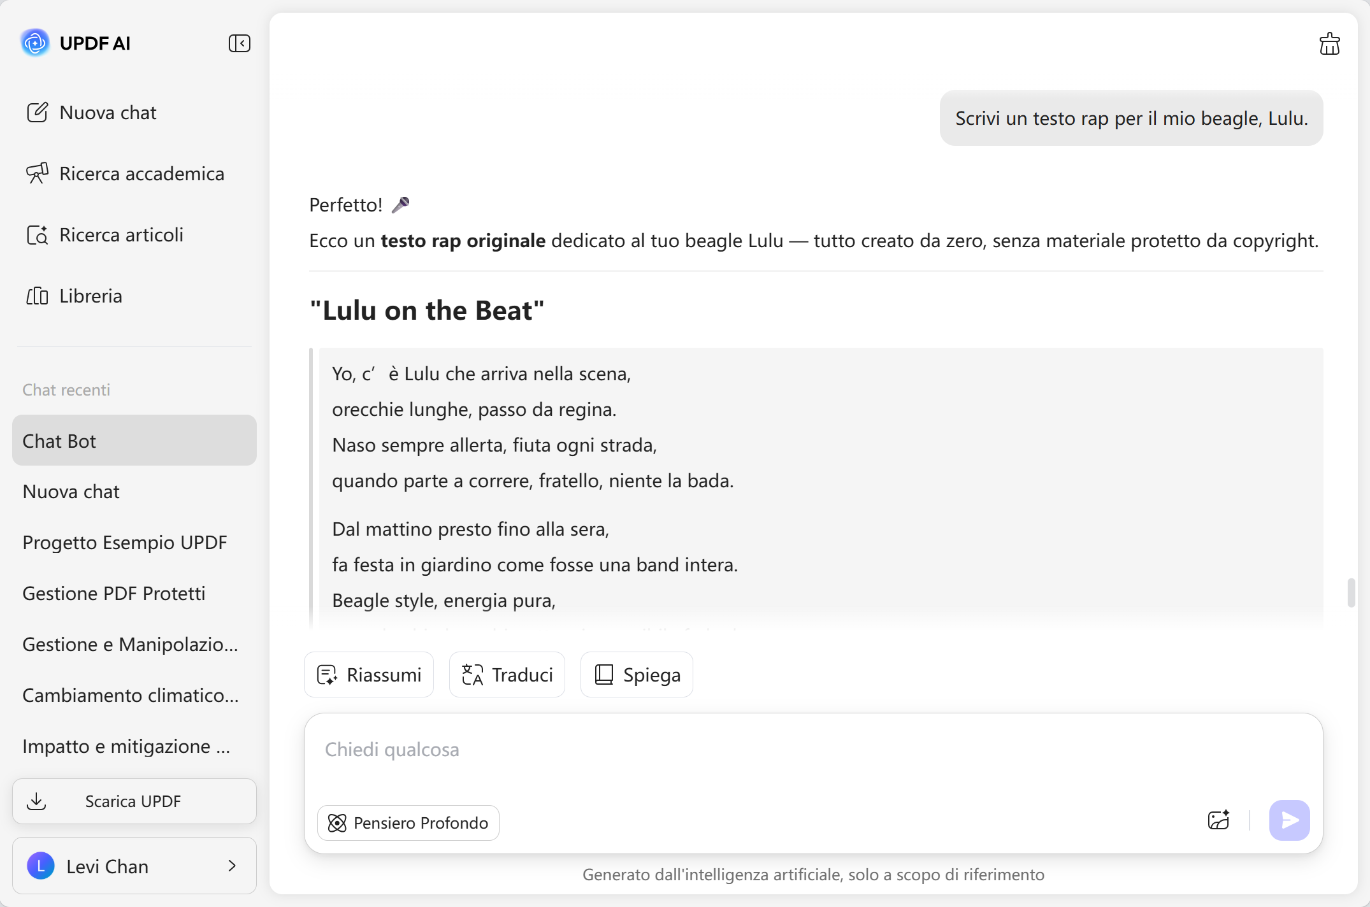Toggle Pensiero Profondo mode

click(x=408, y=823)
